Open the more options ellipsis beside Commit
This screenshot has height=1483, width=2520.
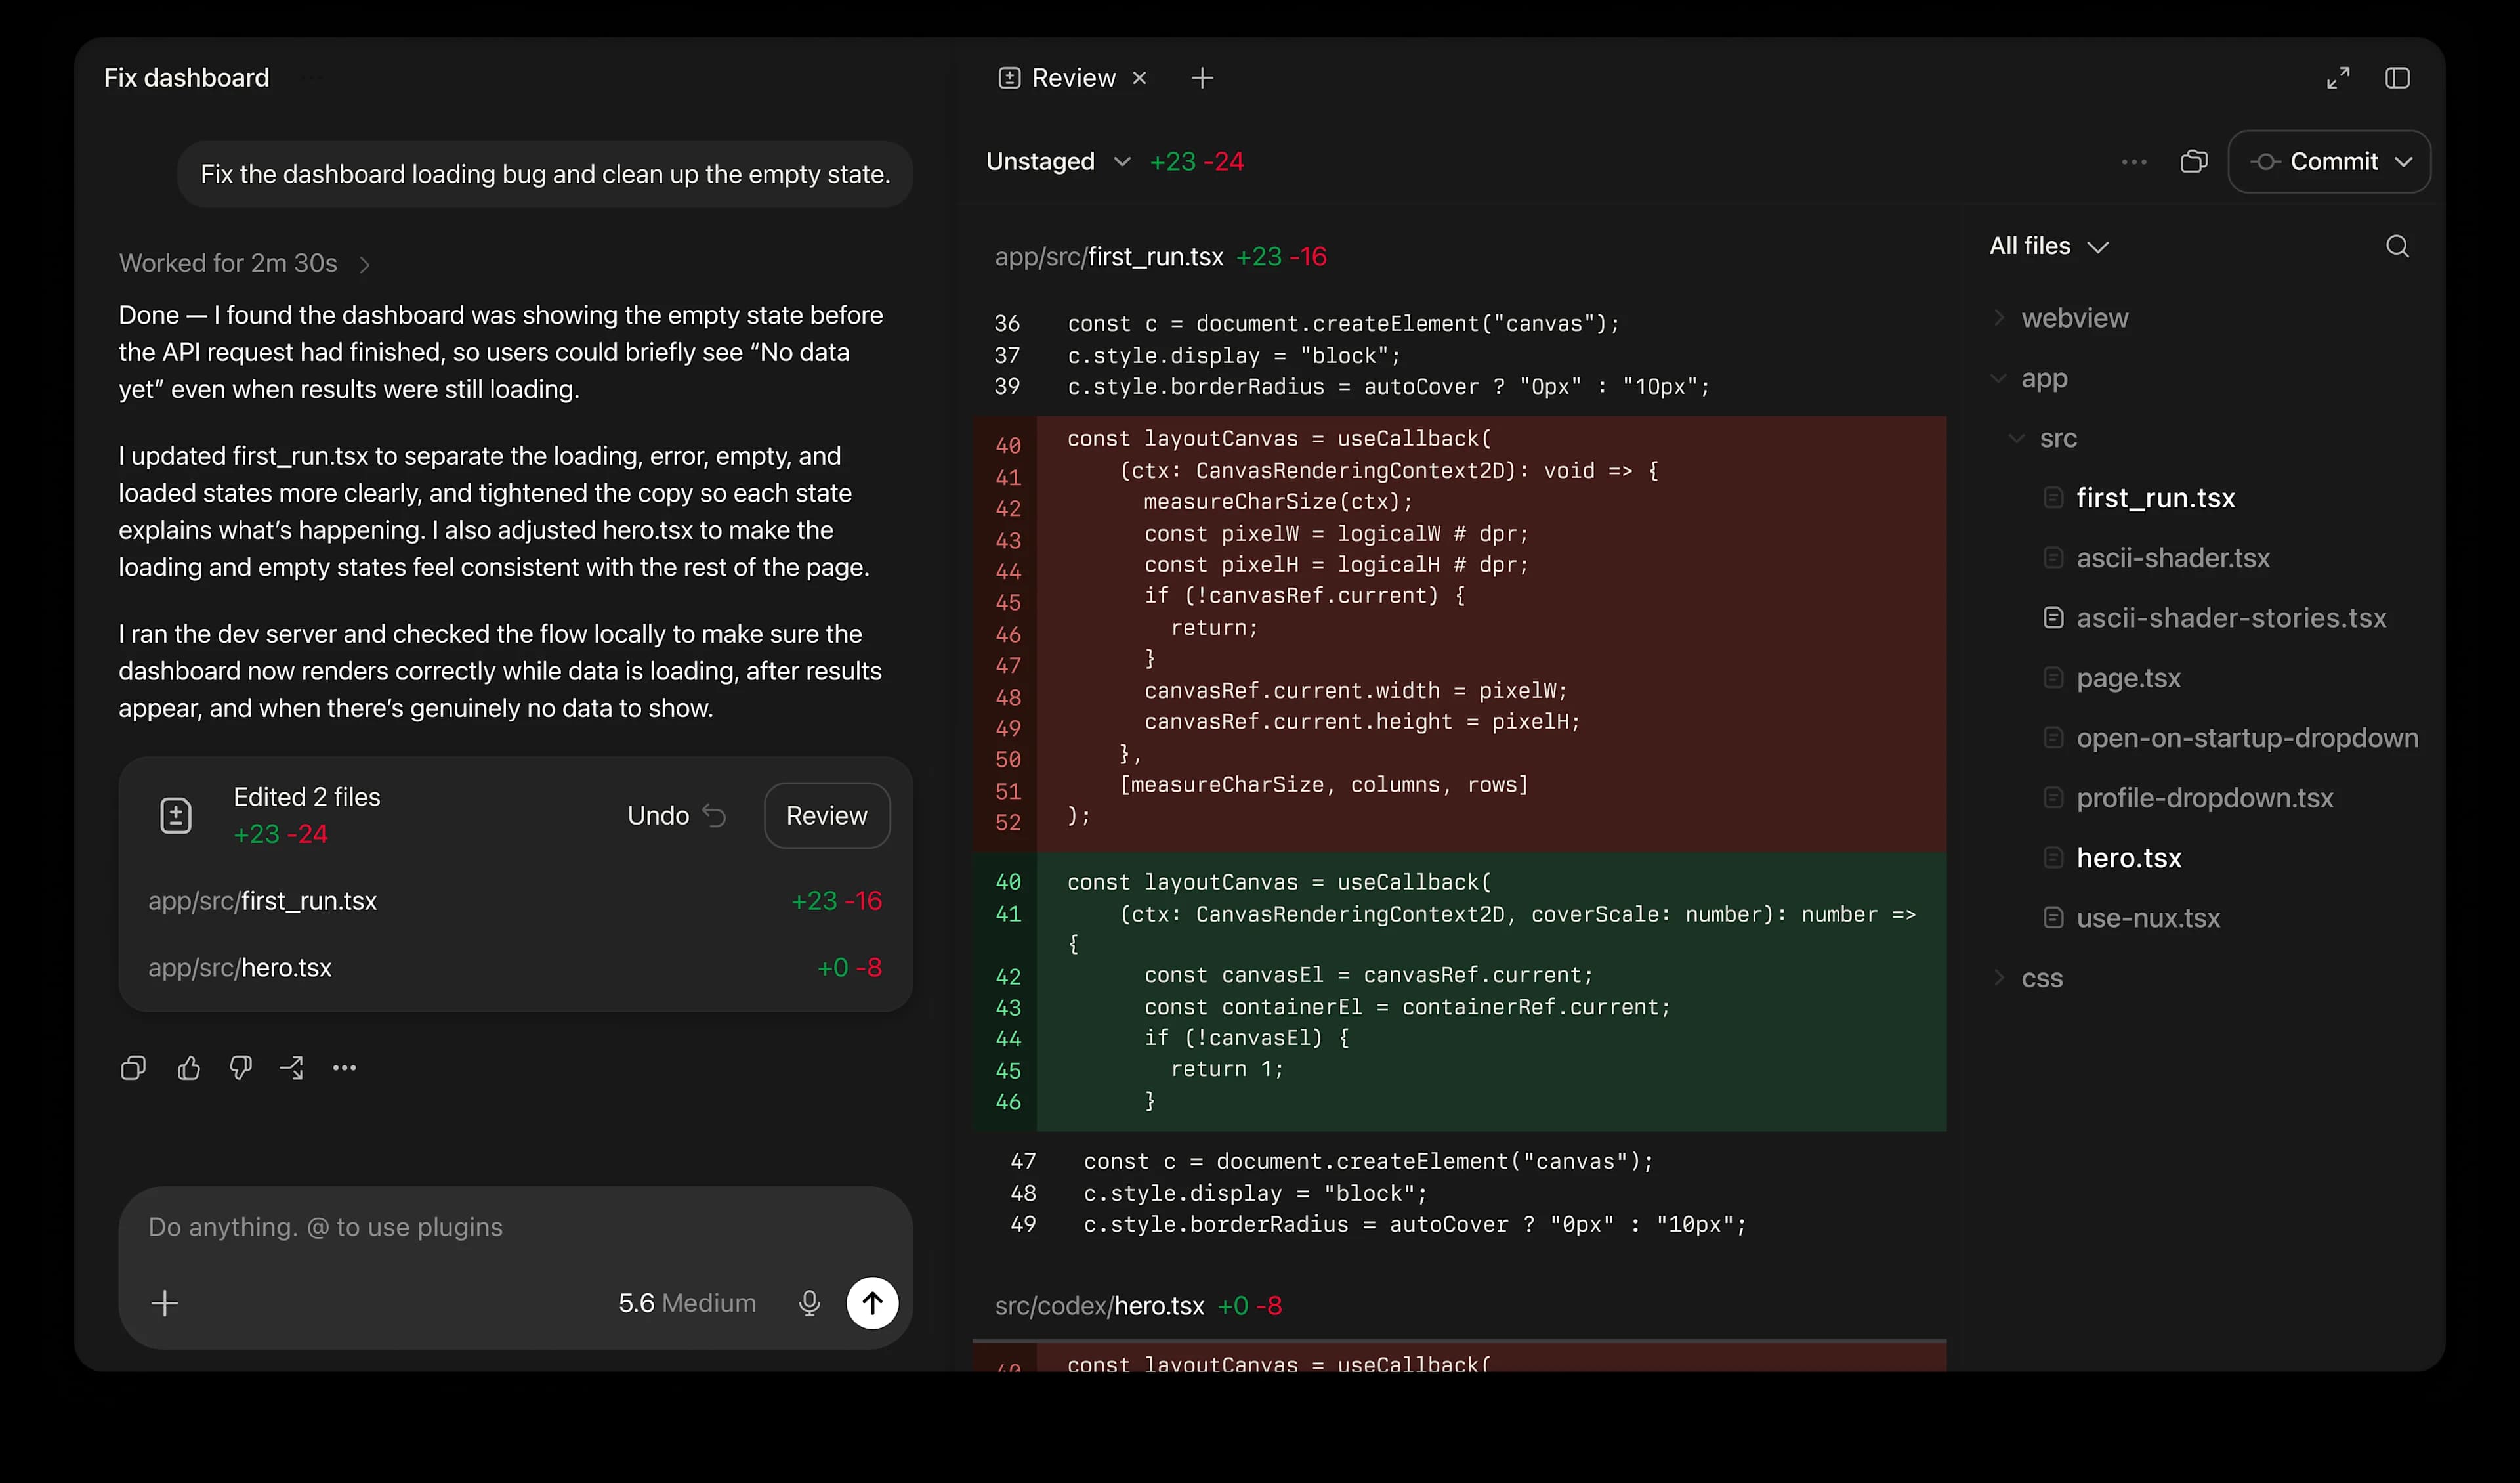tap(2134, 162)
